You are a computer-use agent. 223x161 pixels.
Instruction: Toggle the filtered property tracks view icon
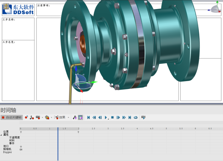(80, 117)
